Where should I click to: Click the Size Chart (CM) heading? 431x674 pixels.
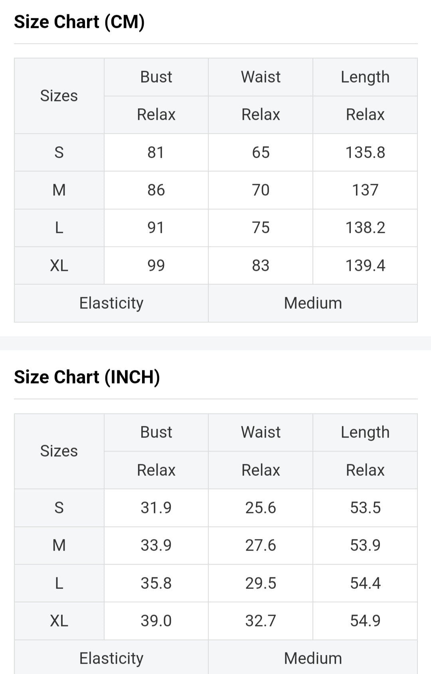[x=79, y=22]
